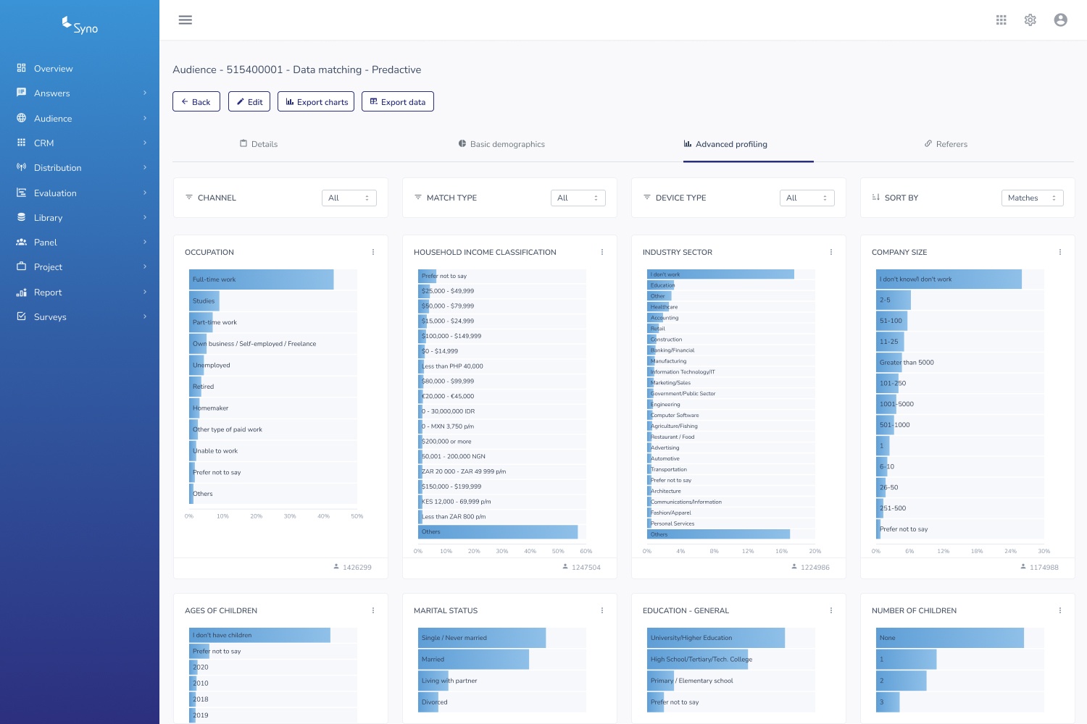Image resolution: width=1087 pixels, height=724 pixels.
Task: Select the Advanced profiling tab
Action: pyautogui.click(x=725, y=144)
